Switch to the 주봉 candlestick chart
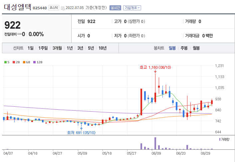 click(184, 48)
